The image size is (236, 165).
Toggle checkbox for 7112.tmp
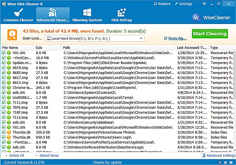pyautogui.click(x=4, y=117)
